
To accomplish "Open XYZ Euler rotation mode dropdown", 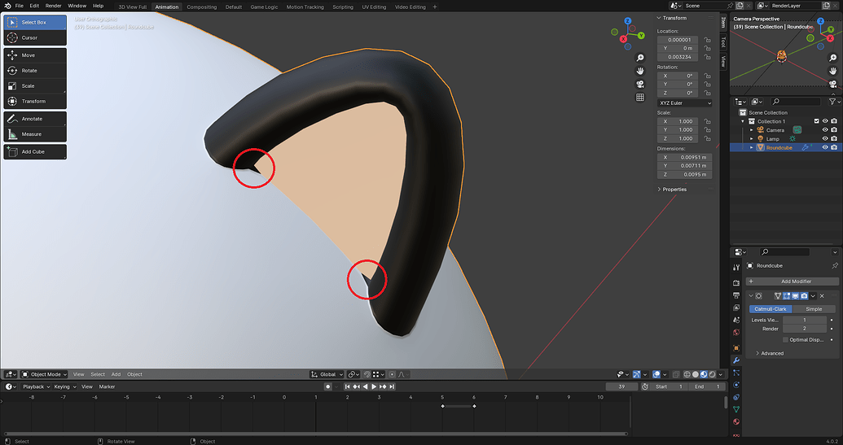I will [x=685, y=103].
